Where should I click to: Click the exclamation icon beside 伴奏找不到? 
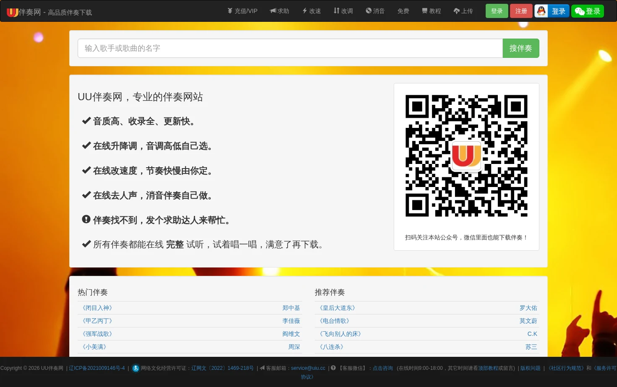point(86,219)
